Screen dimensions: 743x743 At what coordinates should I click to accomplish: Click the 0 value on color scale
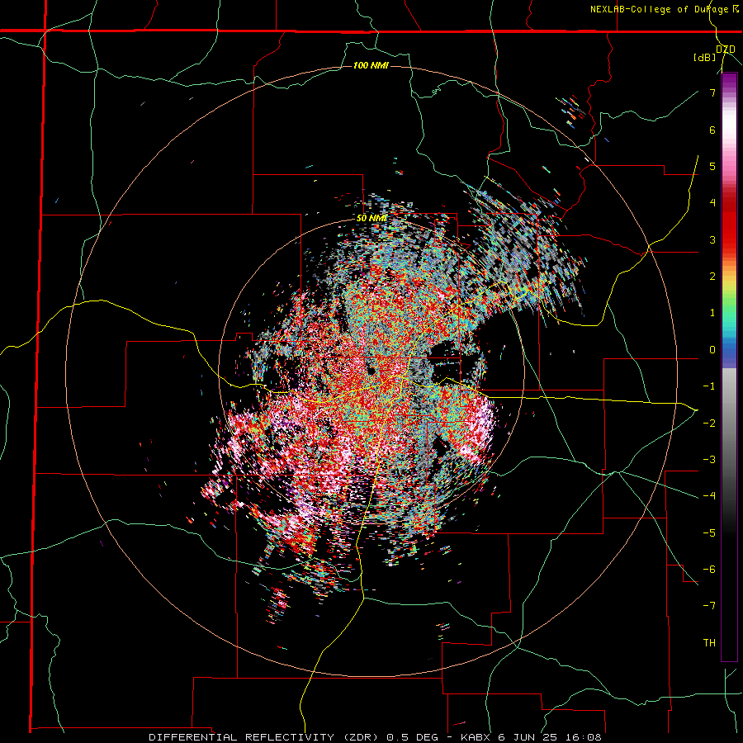pos(712,350)
